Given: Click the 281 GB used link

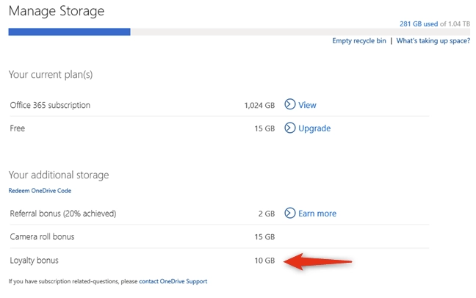Looking at the screenshot, I should (x=419, y=24).
